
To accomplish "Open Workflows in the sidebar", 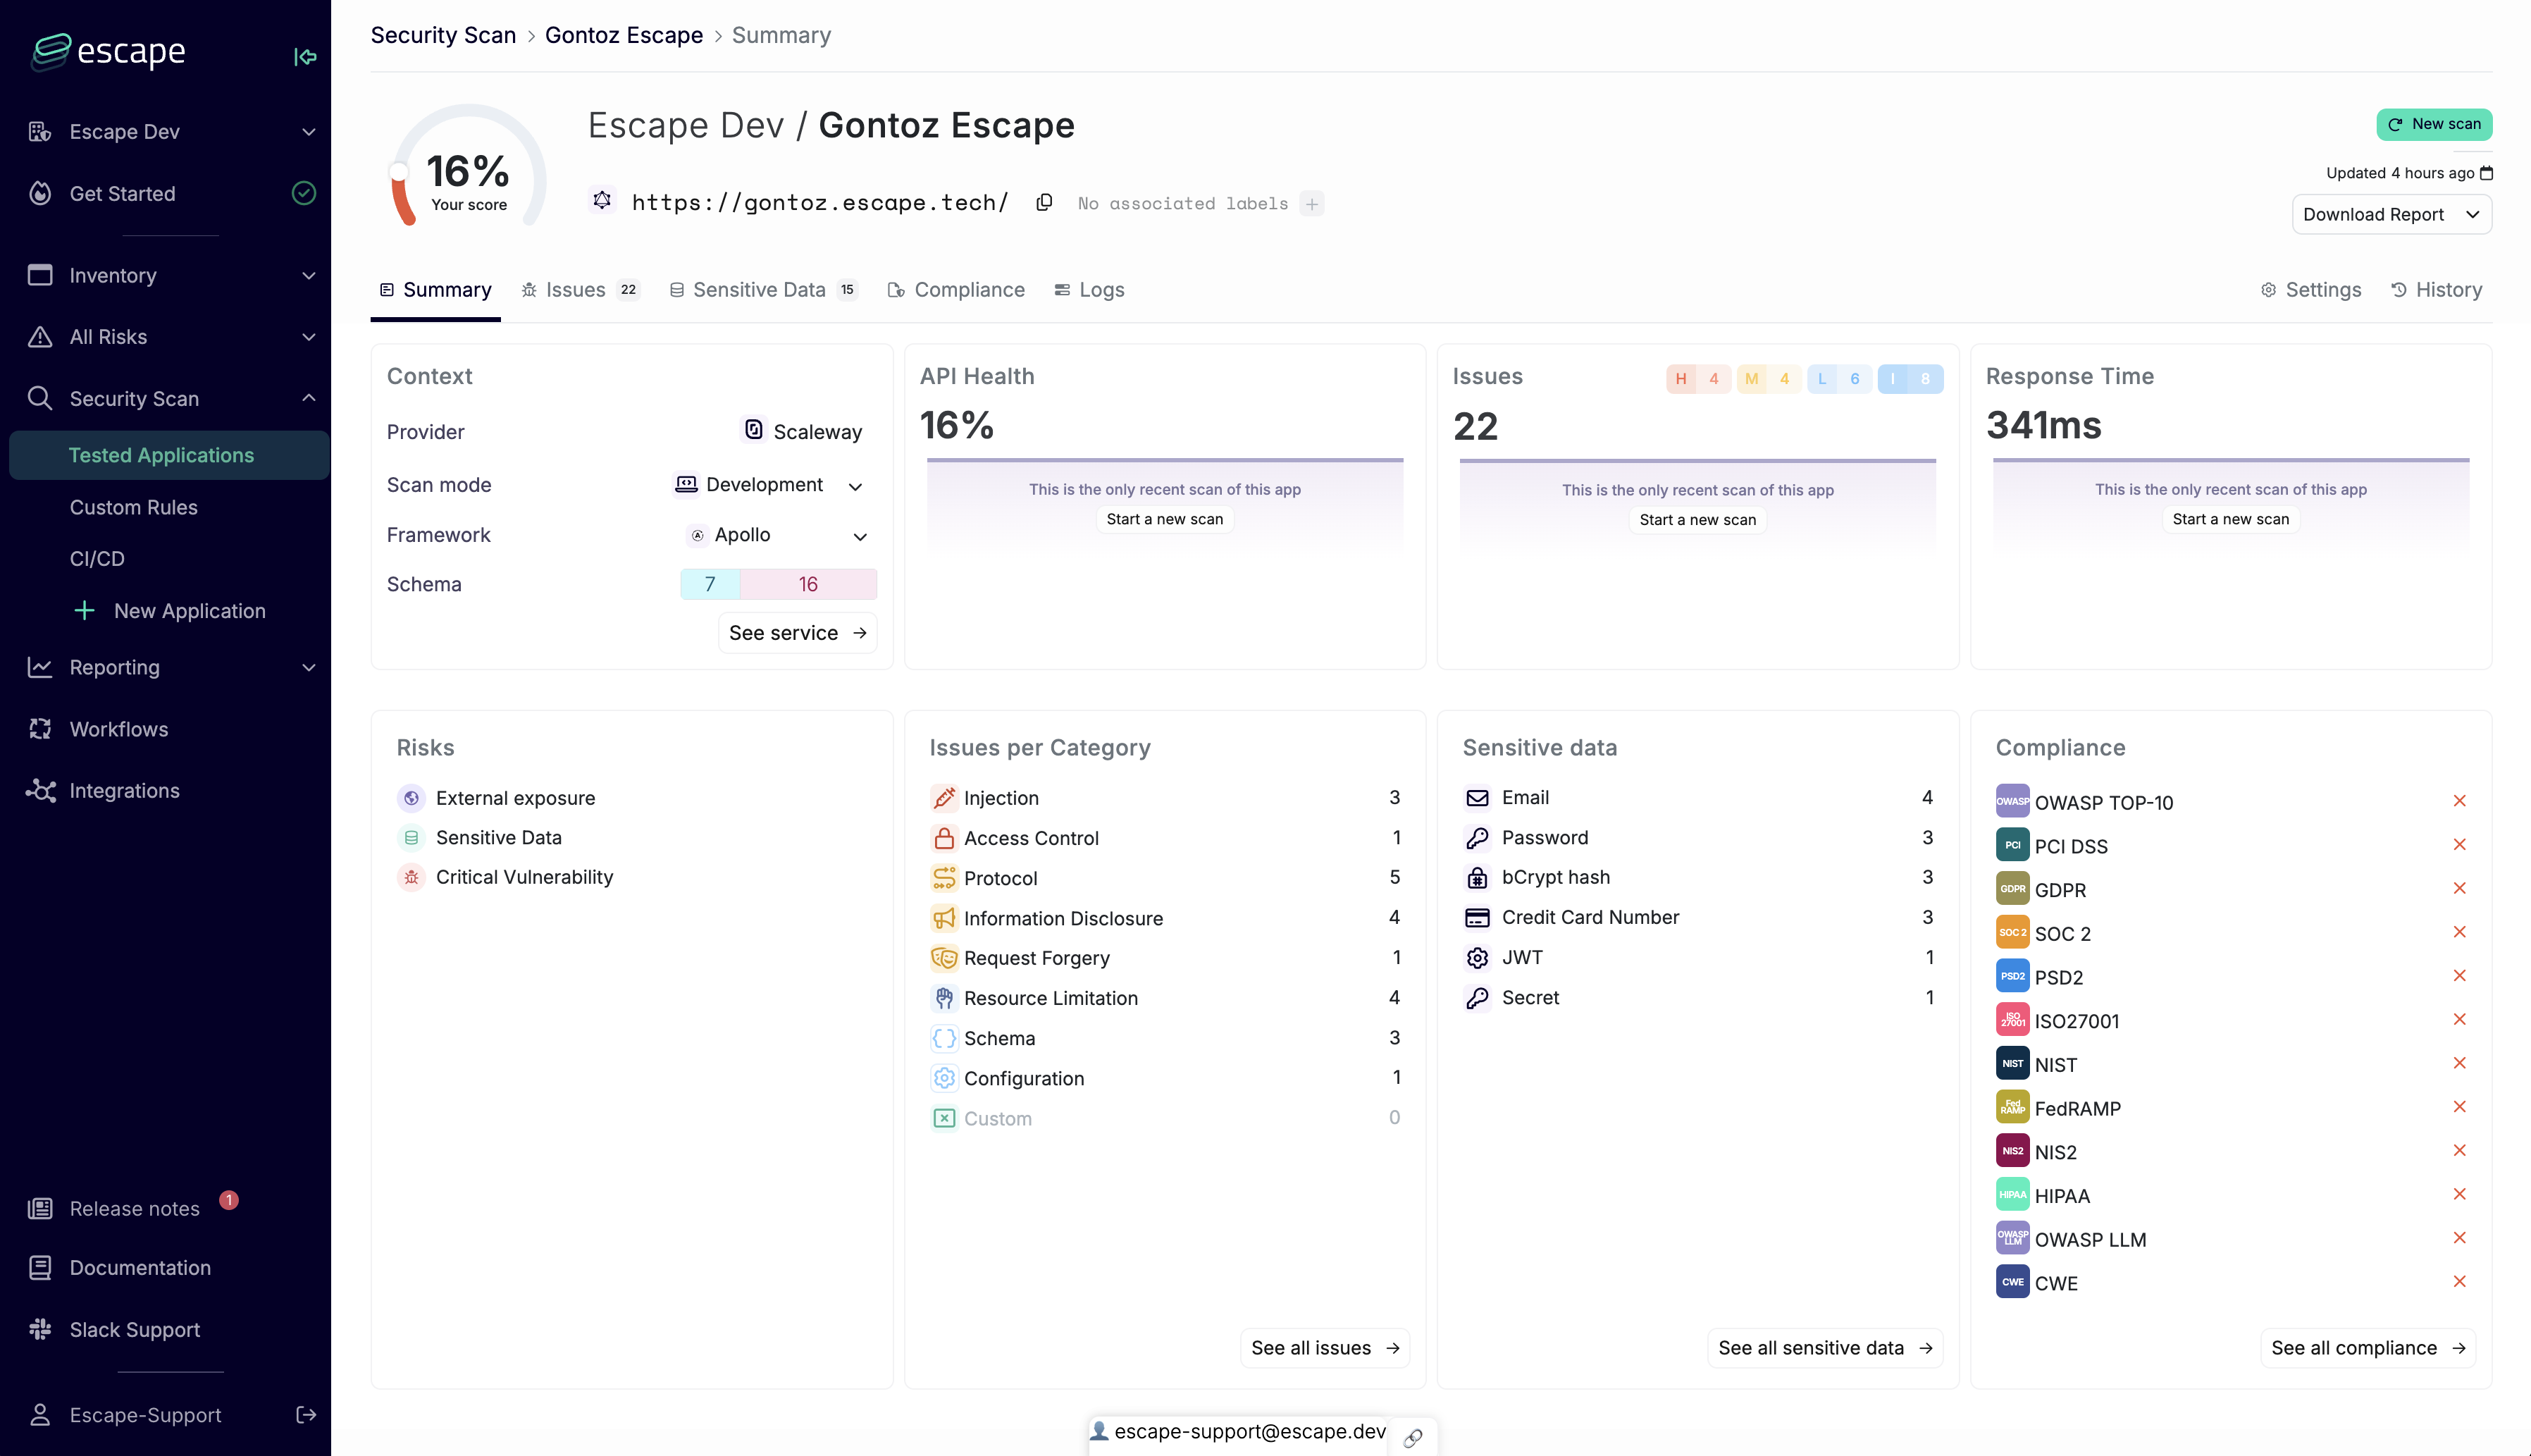I will coord(118,729).
